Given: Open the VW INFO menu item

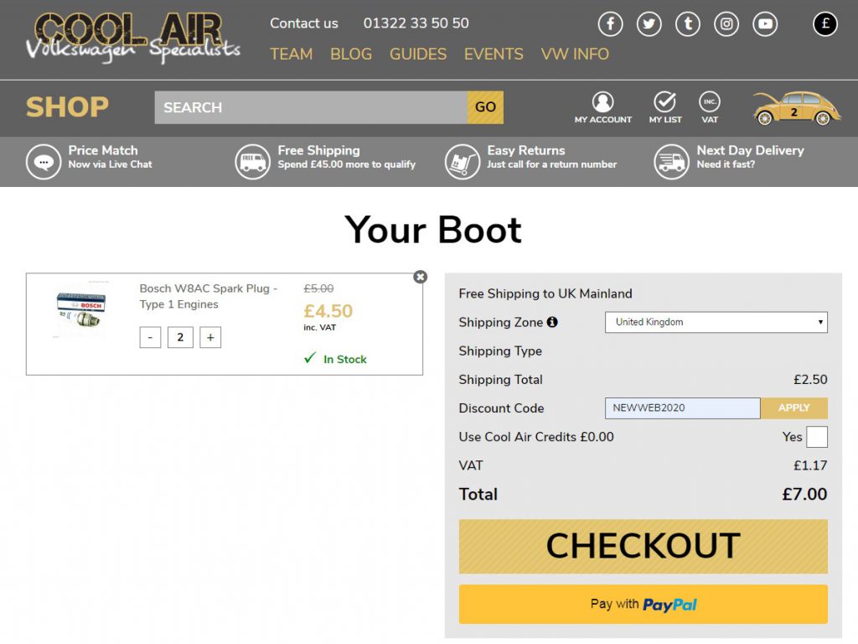Looking at the screenshot, I should point(575,55).
